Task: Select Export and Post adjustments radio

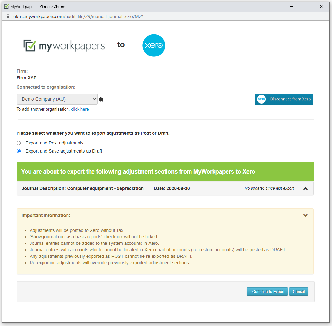Action: coord(18,143)
